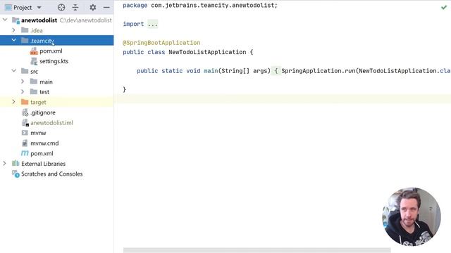Expand the target folder

click(x=13, y=101)
